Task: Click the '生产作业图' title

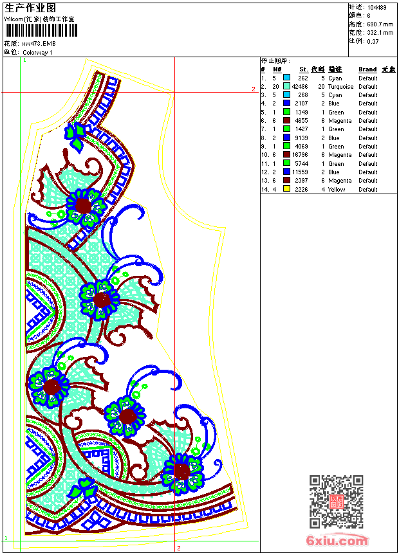Action: [30, 8]
